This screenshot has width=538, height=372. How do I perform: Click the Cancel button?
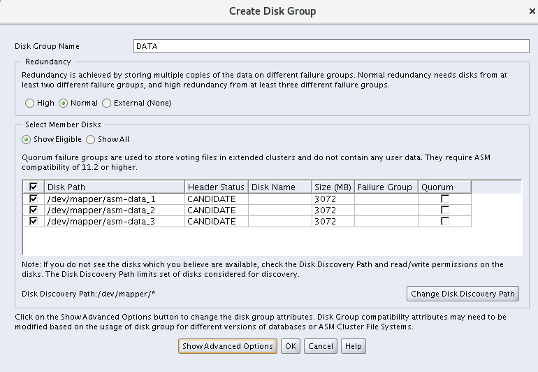coord(321,346)
